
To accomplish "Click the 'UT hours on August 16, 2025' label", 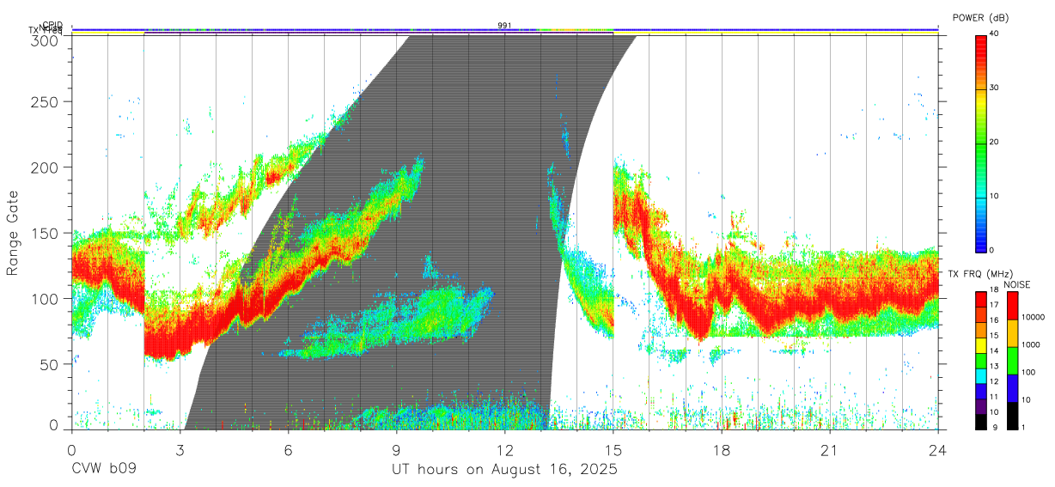I will coord(505,470).
